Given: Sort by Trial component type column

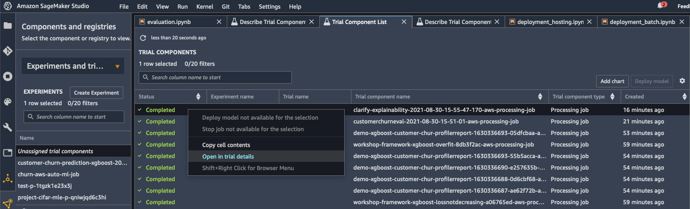Looking at the screenshot, I should click(x=612, y=97).
